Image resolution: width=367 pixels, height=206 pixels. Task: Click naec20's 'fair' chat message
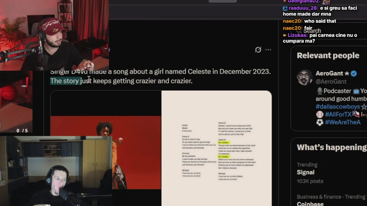308,28
